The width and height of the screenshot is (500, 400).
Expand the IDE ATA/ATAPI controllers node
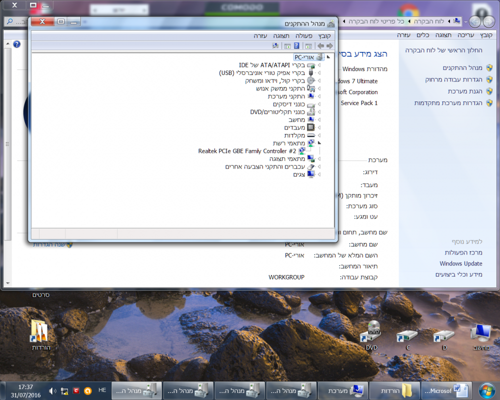coord(319,65)
